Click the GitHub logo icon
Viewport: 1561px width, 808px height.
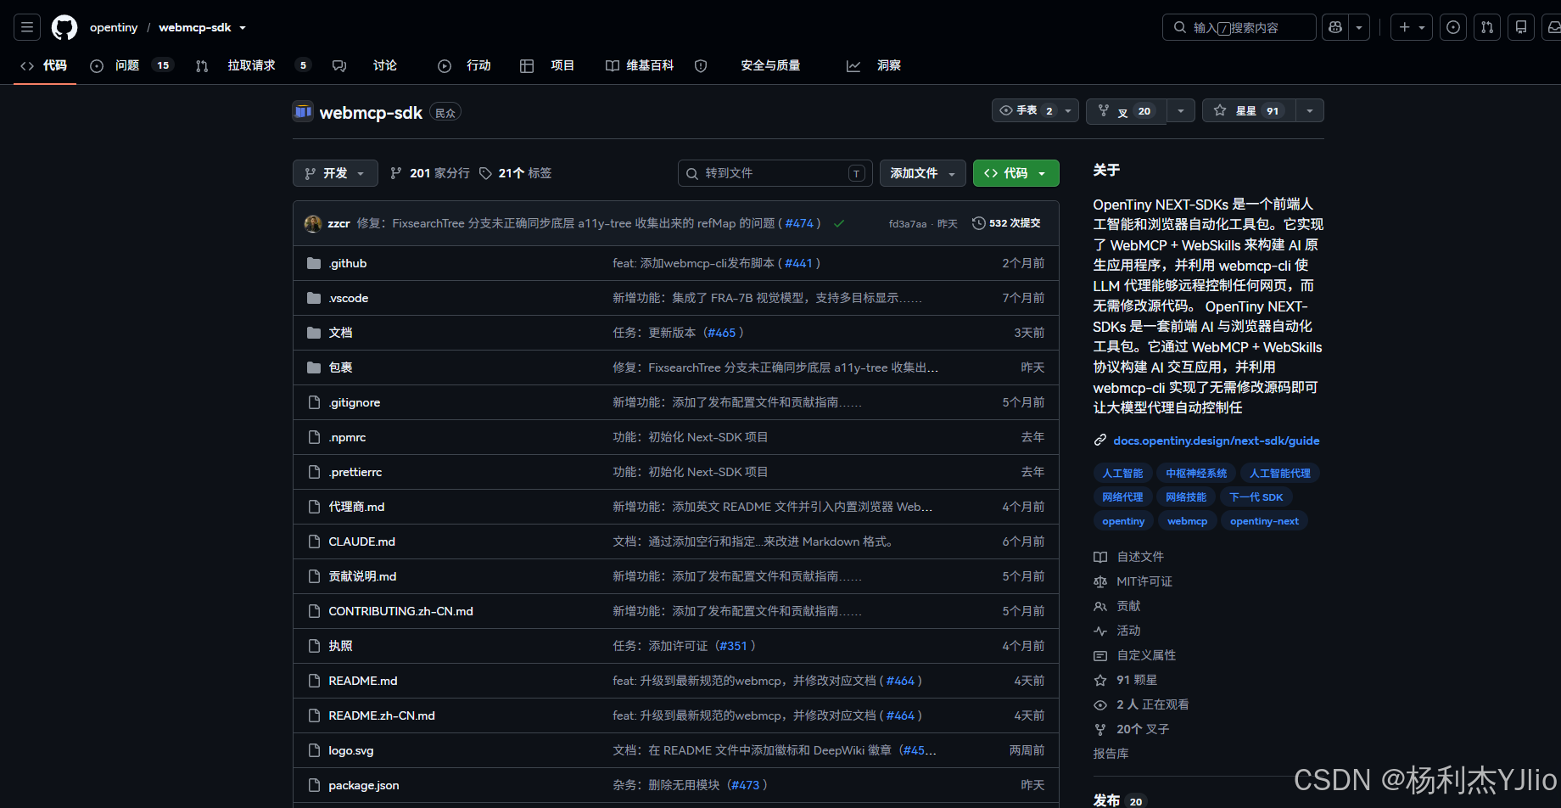coord(64,27)
